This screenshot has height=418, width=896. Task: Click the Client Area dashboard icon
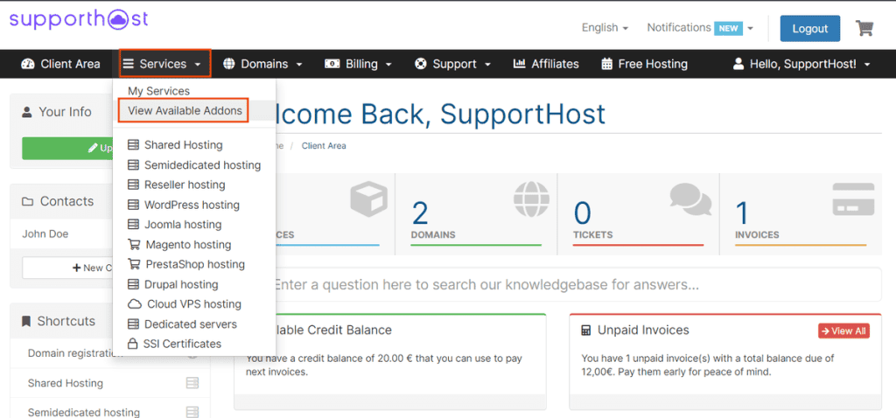(x=27, y=64)
